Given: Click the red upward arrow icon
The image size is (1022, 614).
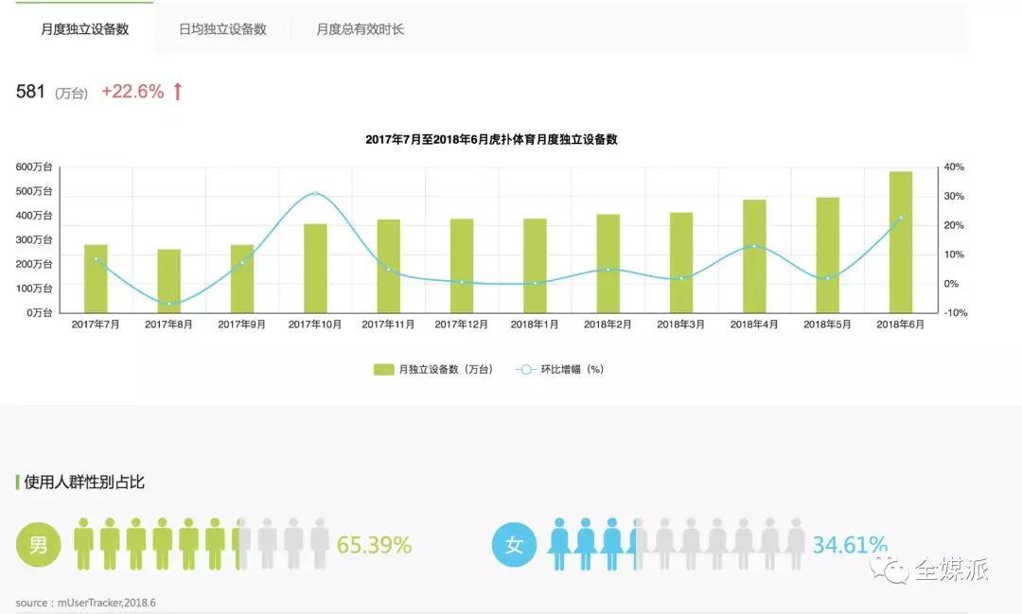Looking at the screenshot, I should pos(177,91).
